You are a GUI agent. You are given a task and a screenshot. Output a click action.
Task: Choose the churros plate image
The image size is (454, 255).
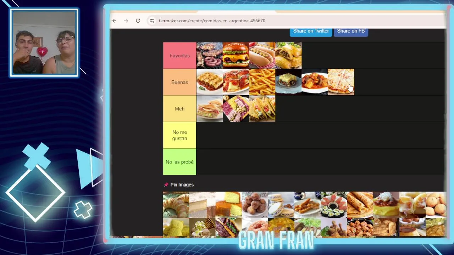tap(307, 205)
